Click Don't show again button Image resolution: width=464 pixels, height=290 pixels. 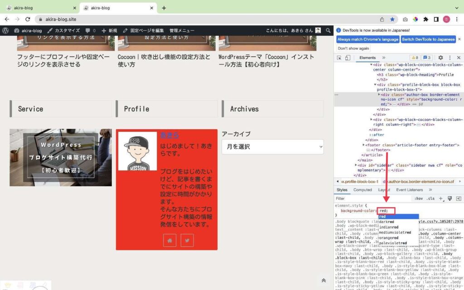[353, 48]
